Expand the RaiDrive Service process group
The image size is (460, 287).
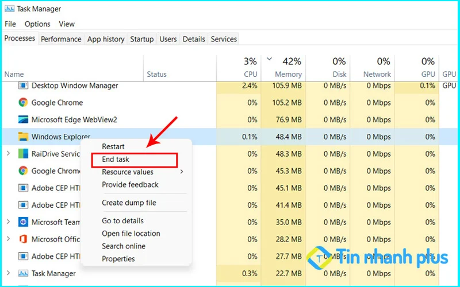tap(8, 153)
